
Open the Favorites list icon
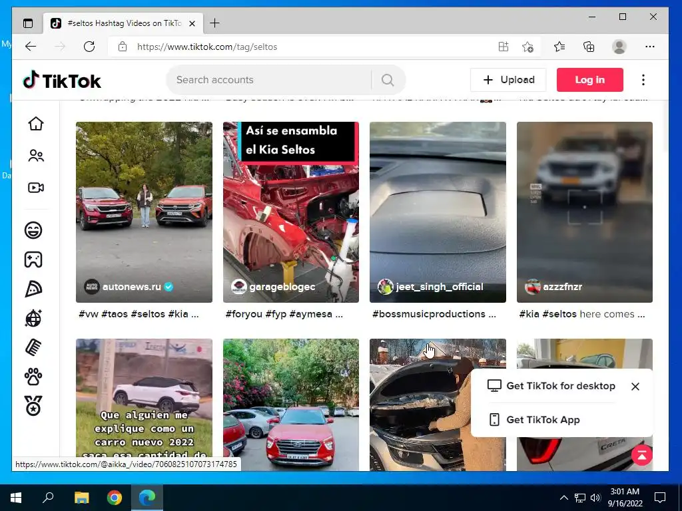[x=559, y=47]
